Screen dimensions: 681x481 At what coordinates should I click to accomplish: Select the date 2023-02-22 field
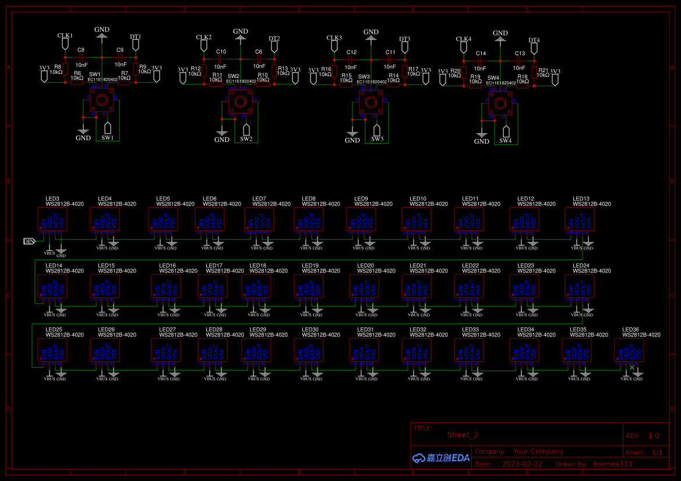[x=521, y=464]
